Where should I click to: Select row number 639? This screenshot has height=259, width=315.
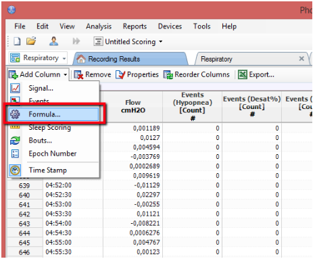click(x=24, y=185)
